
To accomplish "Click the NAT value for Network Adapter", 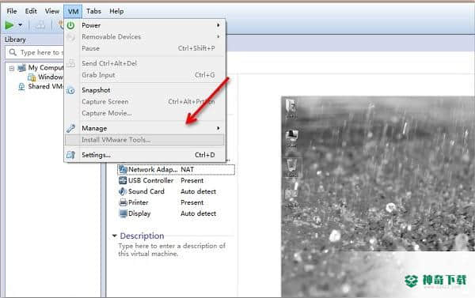I will coord(187,170).
